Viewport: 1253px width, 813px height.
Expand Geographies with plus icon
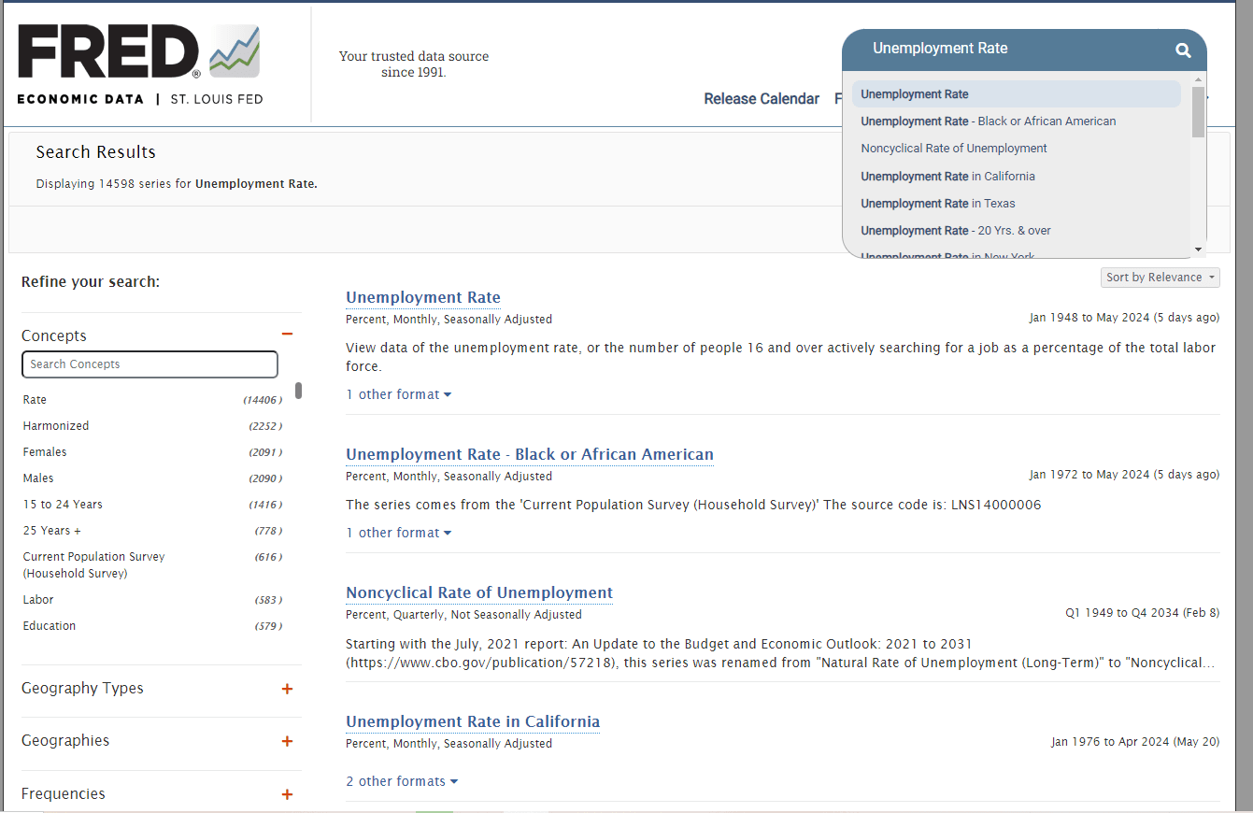(287, 741)
